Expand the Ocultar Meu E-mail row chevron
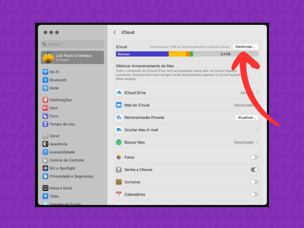Viewport: 304px width, 228px height. [257, 130]
